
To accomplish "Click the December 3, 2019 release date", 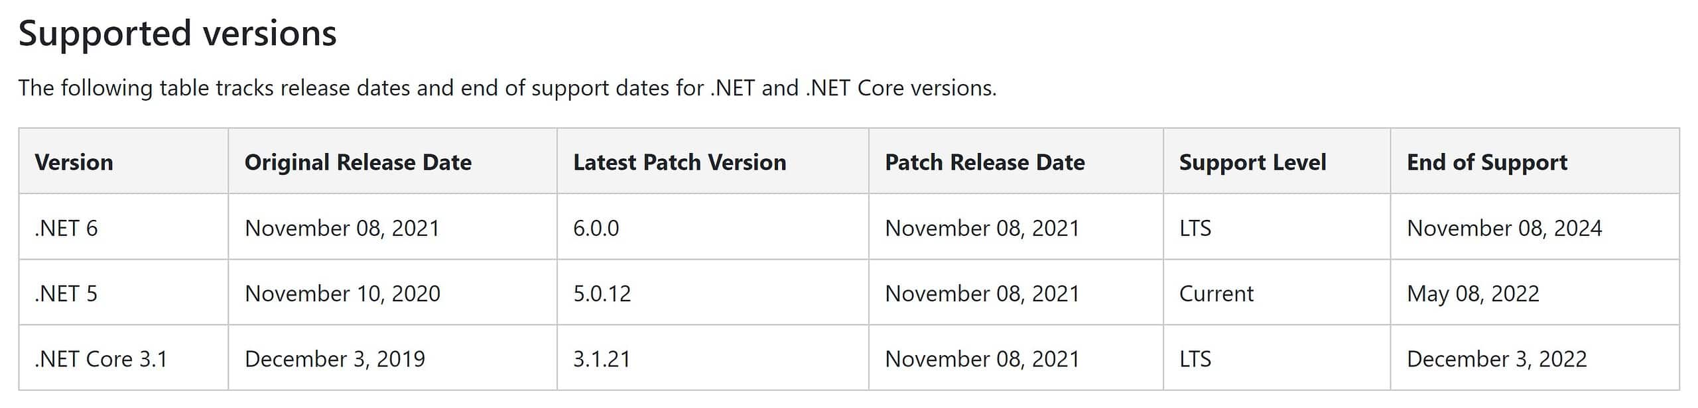I will click(x=335, y=359).
